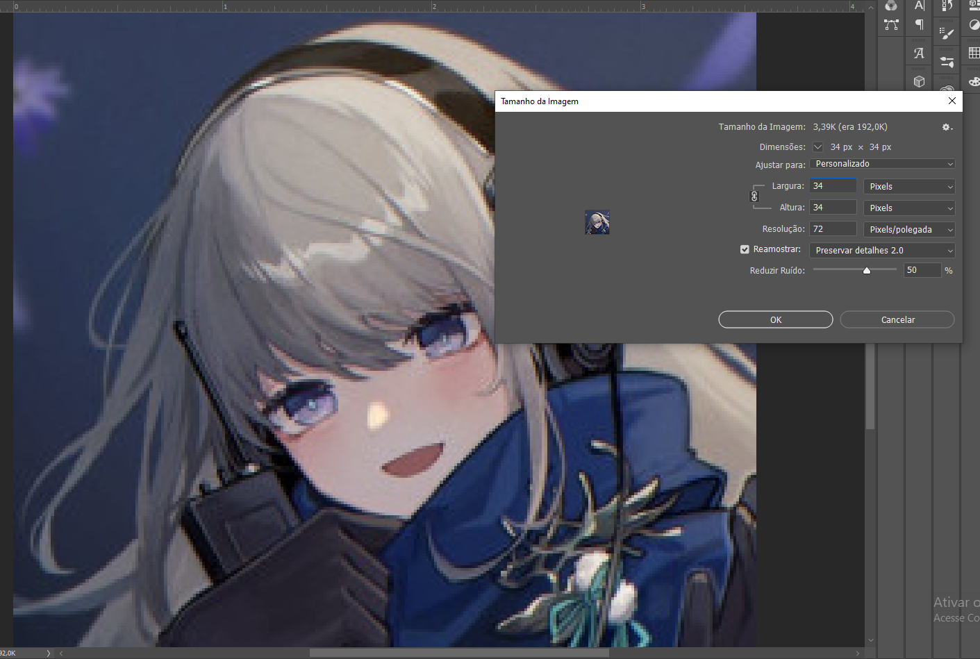Click the scroll down arrow of canvas
This screenshot has height=659, width=980.
pyautogui.click(x=870, y=640)
